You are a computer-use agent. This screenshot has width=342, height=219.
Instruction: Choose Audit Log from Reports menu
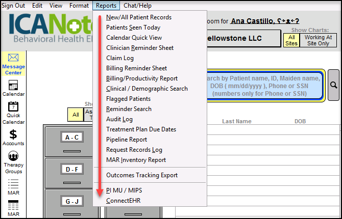click(119, 119)
